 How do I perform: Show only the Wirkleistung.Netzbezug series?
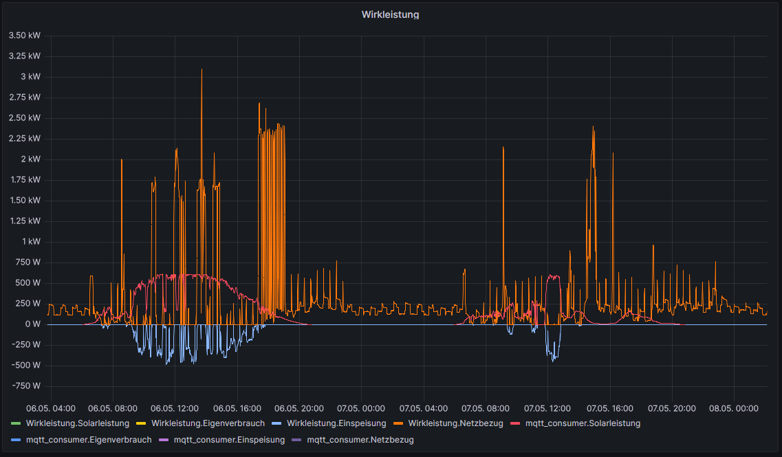coord(455,423)
